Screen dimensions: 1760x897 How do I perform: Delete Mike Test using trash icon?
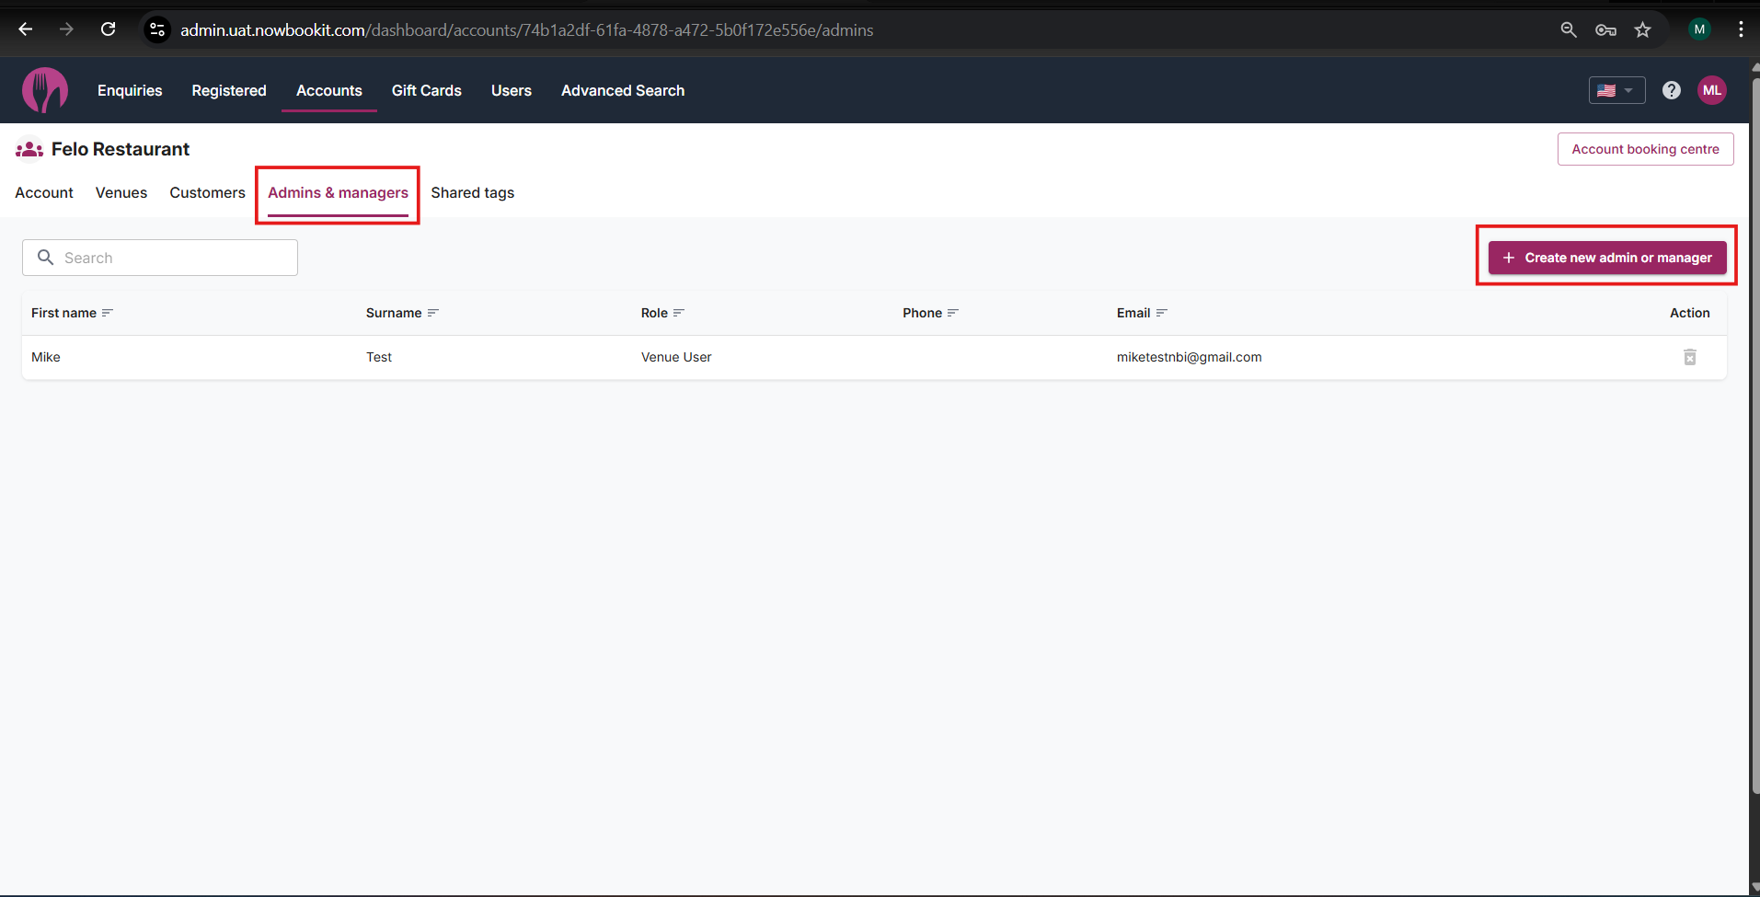point(1689,357)
